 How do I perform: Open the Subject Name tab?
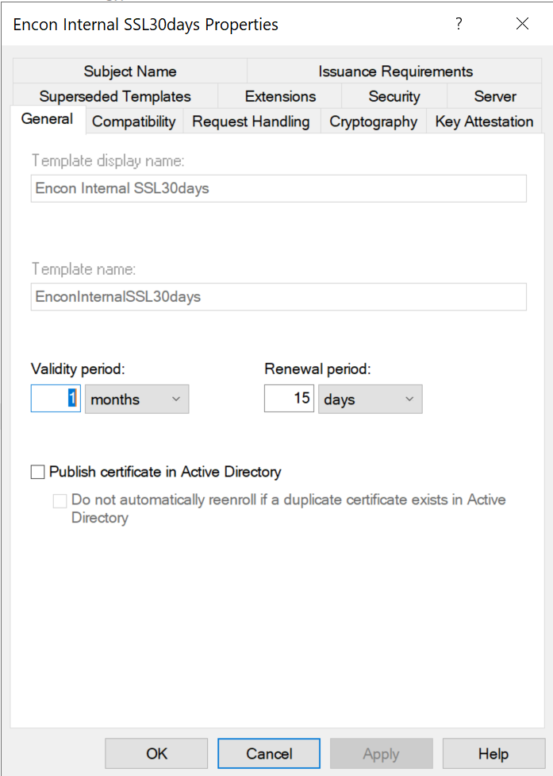(x=129, y=71)
